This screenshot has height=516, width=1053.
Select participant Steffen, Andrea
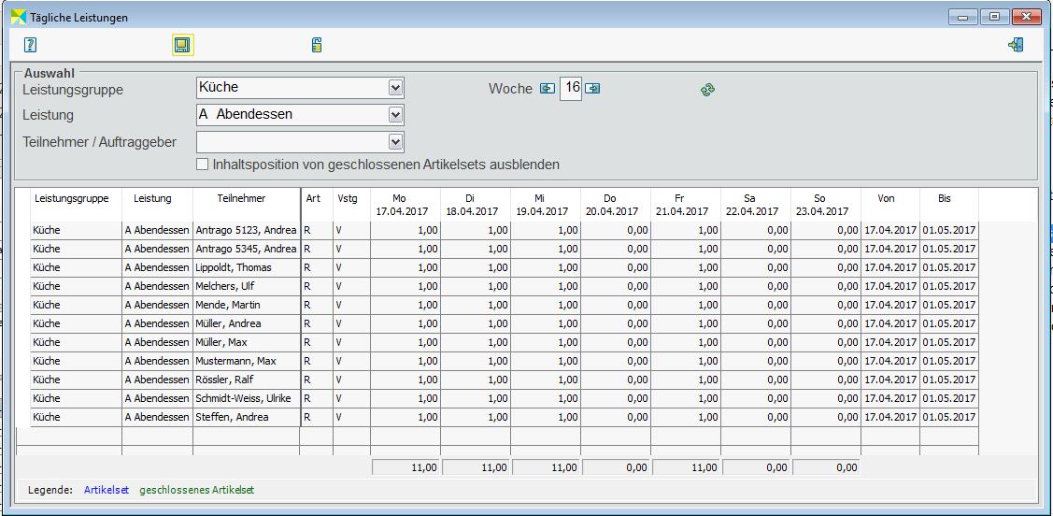[x=247, y=417]
